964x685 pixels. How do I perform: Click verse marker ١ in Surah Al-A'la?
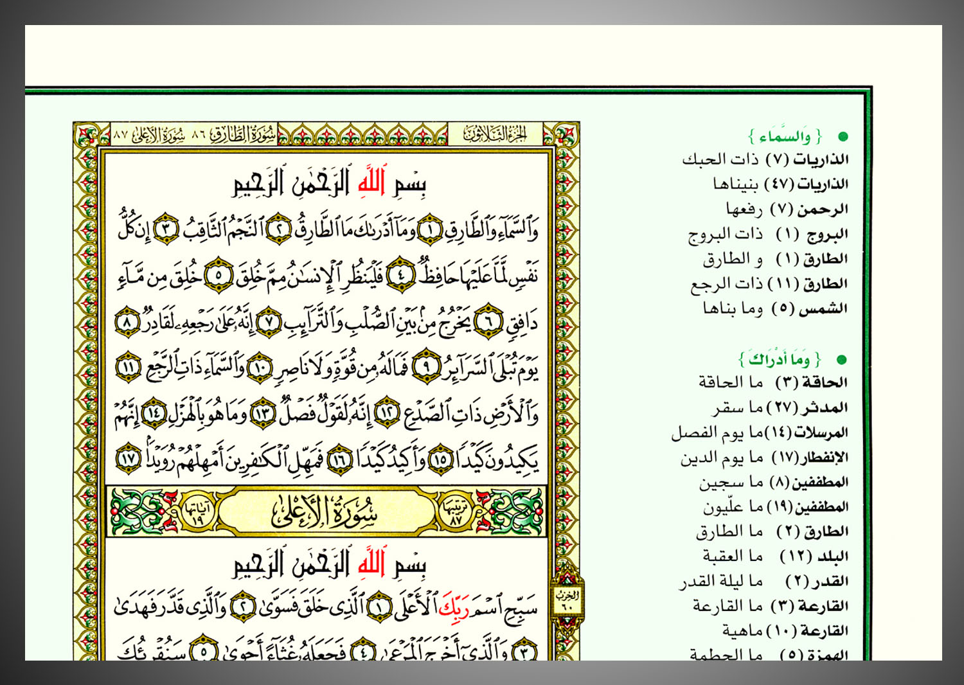(379, 607)
